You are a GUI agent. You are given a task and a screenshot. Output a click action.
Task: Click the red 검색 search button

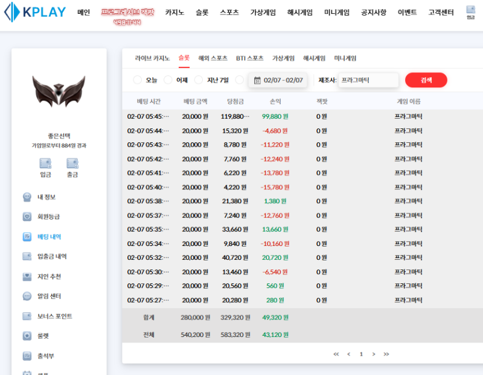tap(426, 80)
